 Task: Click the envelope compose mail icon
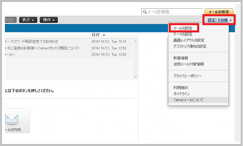(x=12, y=120)
